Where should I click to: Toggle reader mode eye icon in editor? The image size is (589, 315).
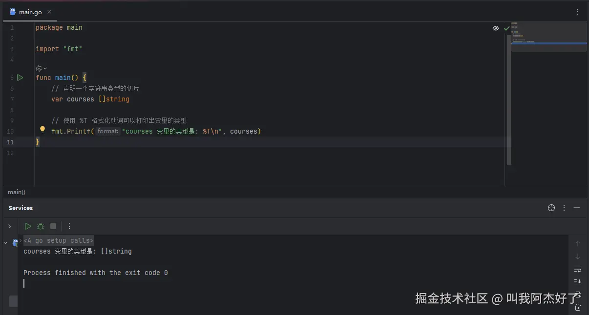click(x=496, y=28)
